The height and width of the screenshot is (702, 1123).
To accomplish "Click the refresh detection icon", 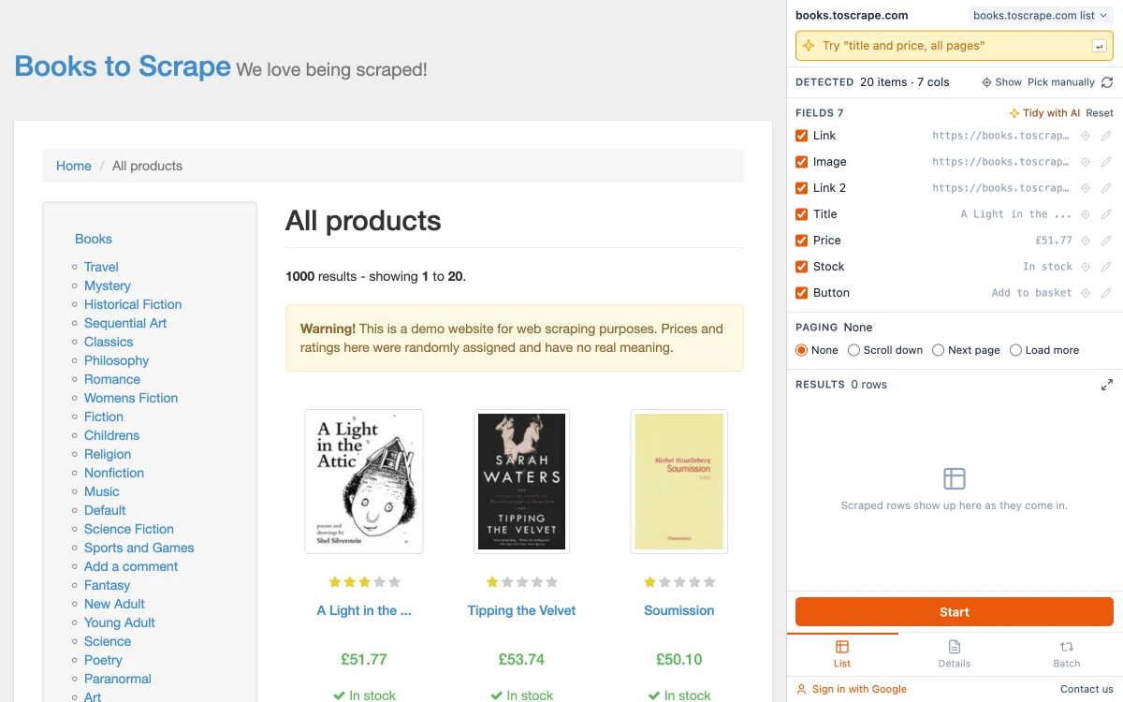I will 1107,82.
